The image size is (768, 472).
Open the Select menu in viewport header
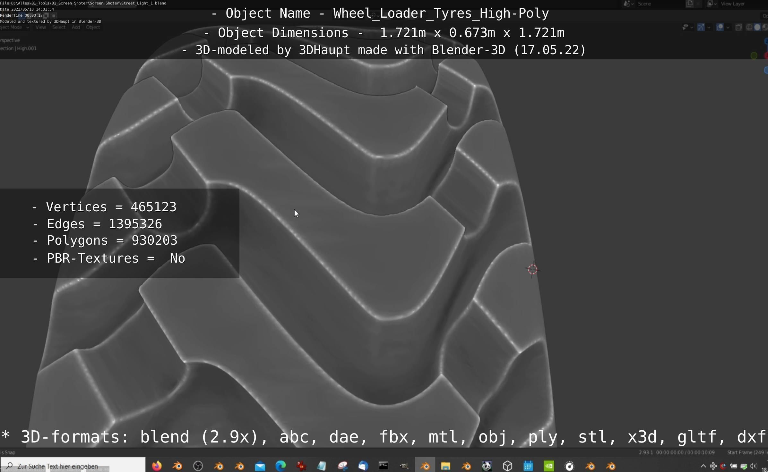(x=59, y=27)
